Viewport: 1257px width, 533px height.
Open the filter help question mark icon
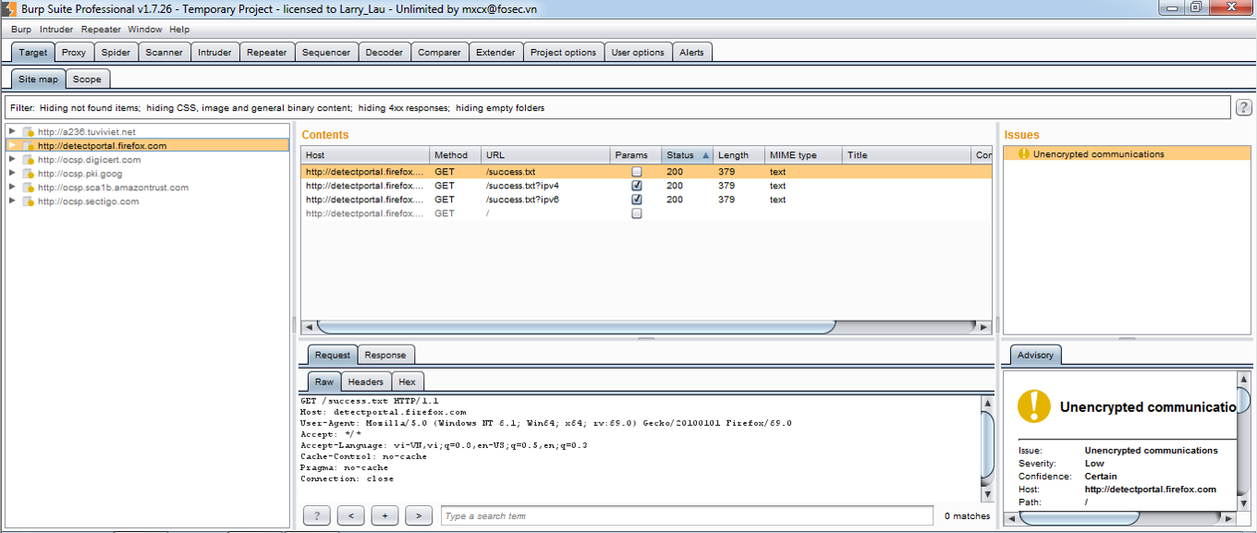click(x=1244, y=108)
